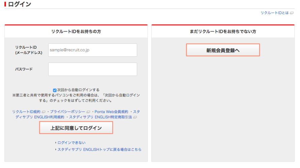Click the リクルートIDをお持ちの方 heading

(x=76, y=32)
